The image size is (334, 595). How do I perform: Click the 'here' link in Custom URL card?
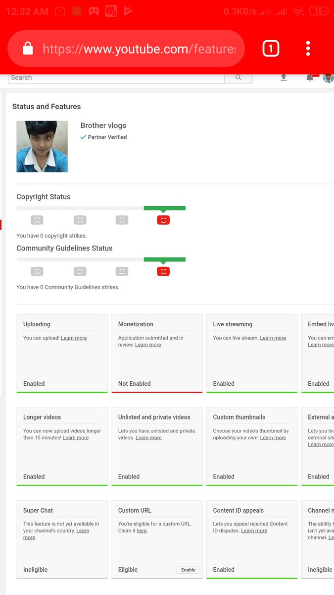point(142,531)
